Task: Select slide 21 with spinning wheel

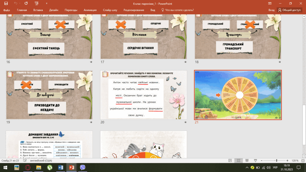Action: click(x=238, y=95)
